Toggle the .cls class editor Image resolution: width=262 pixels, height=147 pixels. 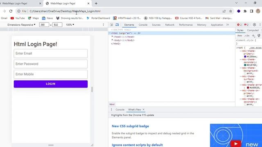pos(246,36)
